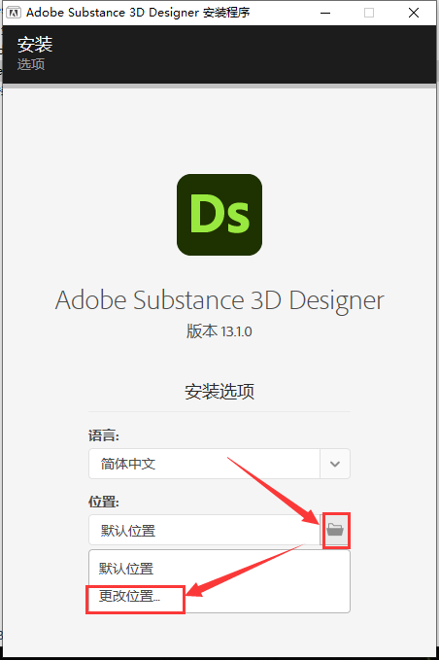Click the 安装选项 heading
The width and height of the screenshot is (439, 660).
(x=219, y=392)
